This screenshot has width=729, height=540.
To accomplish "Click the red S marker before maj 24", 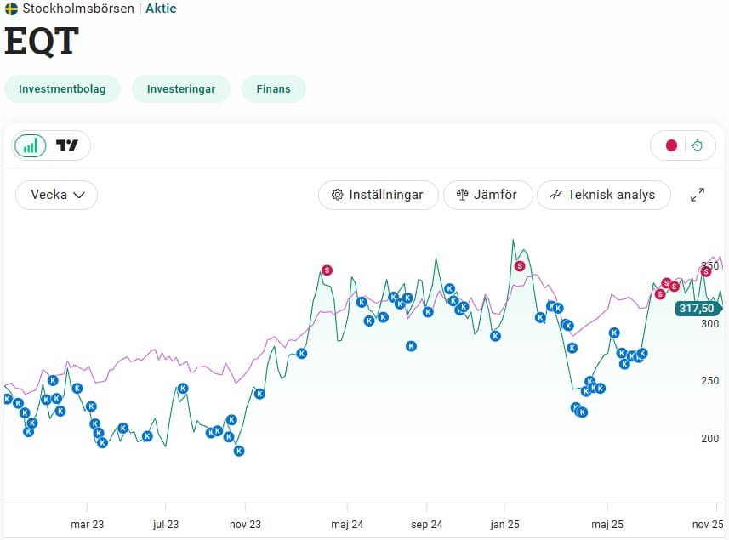I will [327, 270].
